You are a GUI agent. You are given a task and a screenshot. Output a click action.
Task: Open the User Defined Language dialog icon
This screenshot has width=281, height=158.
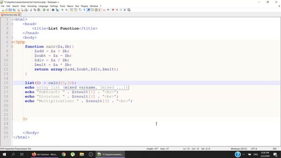point(92,10)
